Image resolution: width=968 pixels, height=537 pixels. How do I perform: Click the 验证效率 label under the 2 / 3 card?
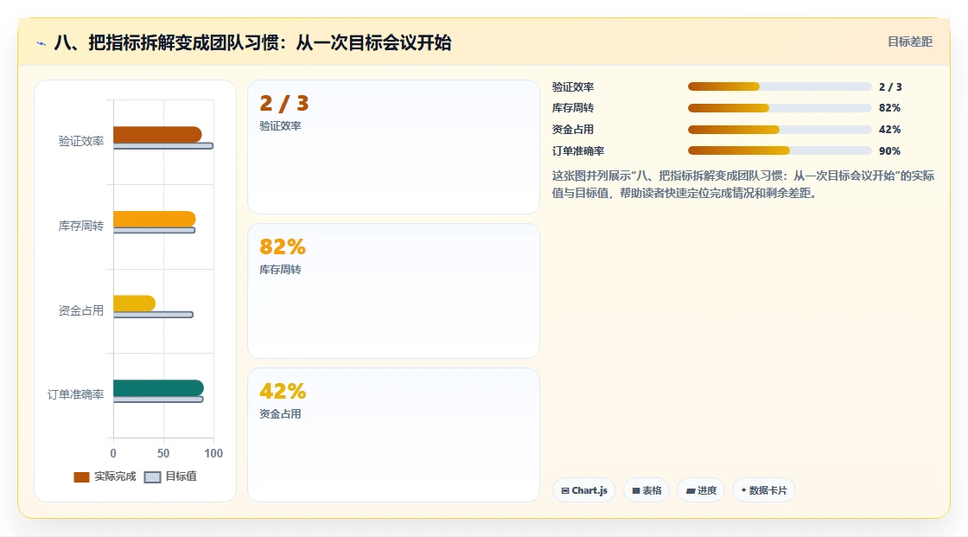tap(280, 126)
